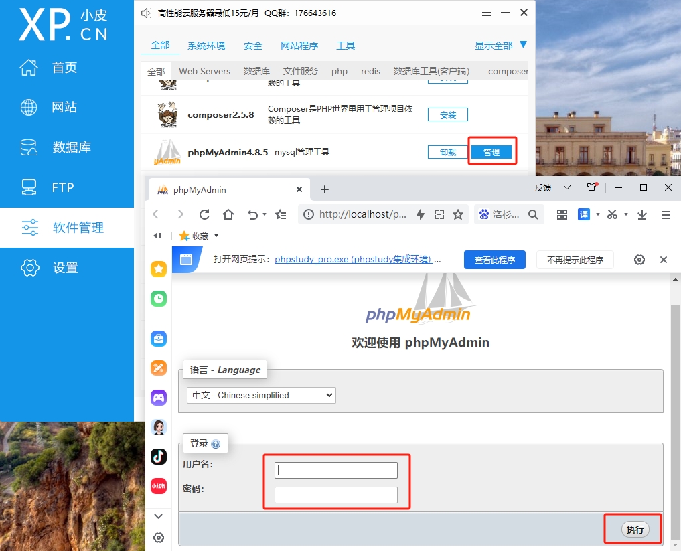Viewport: 681px width, 551px height.
Task: Click the lightning speed-mode icon
Action: (x=420, y=214)
